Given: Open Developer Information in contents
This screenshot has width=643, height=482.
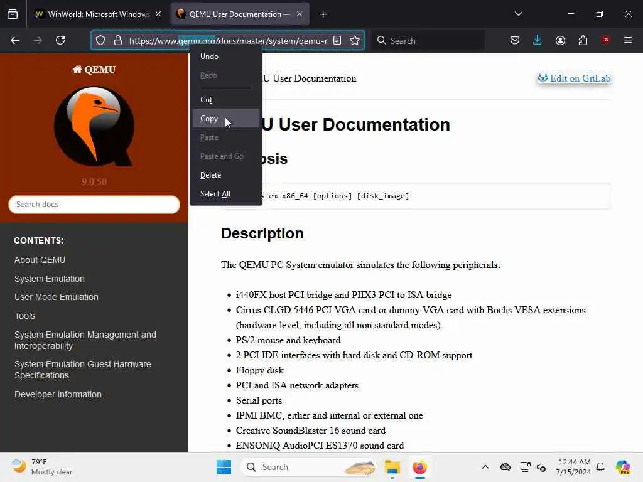Looking at the screenshot, I should point(58,394).
